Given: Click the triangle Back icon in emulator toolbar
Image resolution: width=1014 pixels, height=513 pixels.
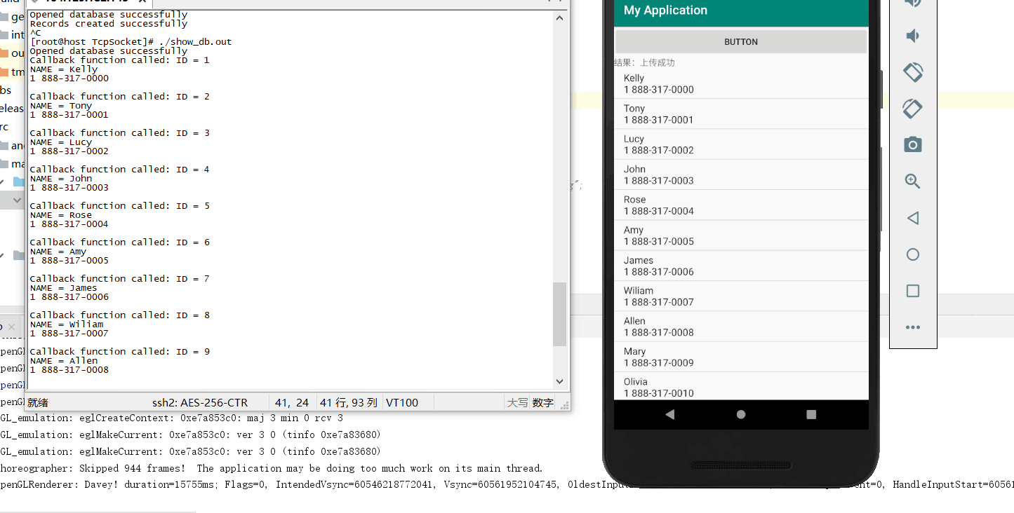Looking at the screenshot, I should 912,218.
